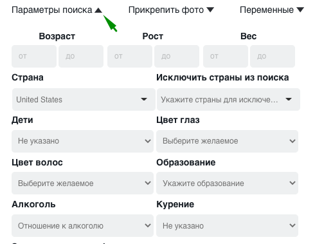Click the triangle next to Параметры поиска

[98, 10]
